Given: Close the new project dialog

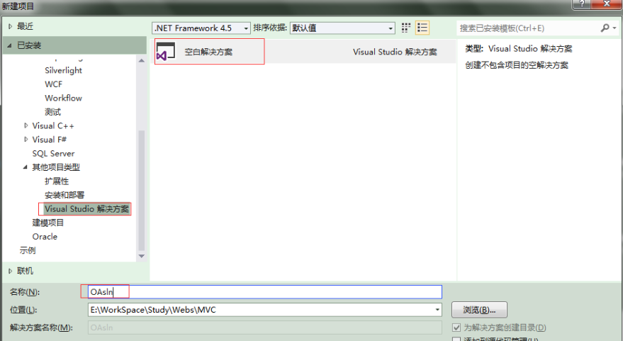Looking at the screenshot, I should [x=606, y=4].
